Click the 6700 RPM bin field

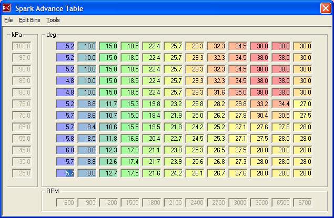(302, 203)
